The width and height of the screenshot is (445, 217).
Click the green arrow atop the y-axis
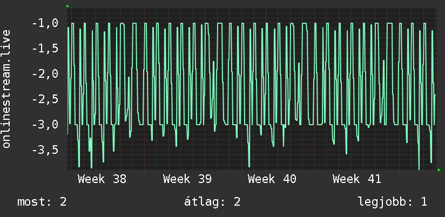[68, 6]
